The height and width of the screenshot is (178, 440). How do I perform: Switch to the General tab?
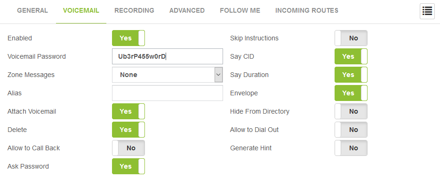[x=32, y=11]
